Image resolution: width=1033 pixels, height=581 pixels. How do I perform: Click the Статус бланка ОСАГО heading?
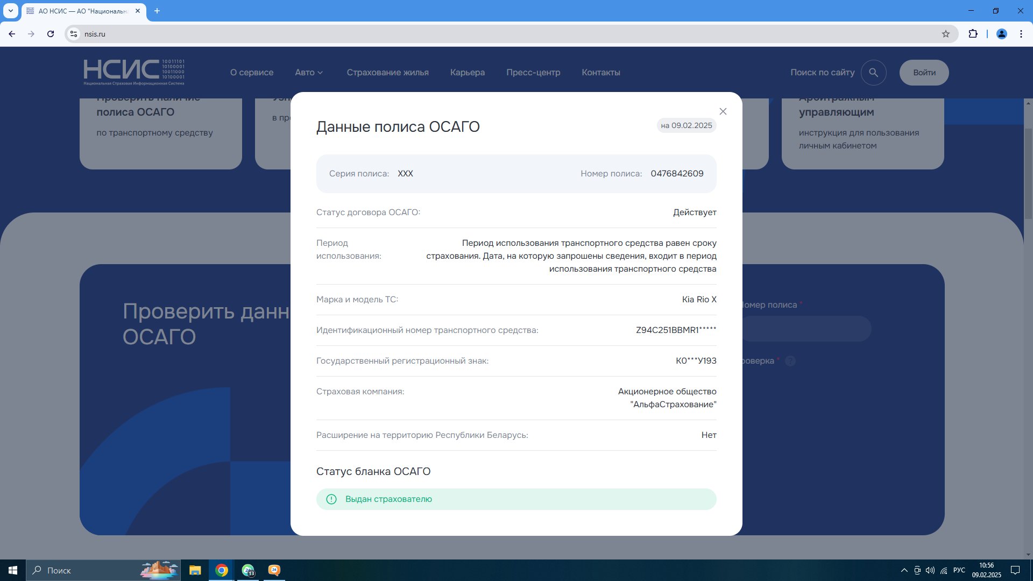(x=373, y=471)
